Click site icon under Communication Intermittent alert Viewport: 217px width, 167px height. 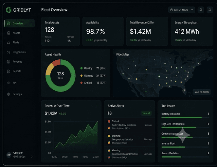(x=109, y=157)
